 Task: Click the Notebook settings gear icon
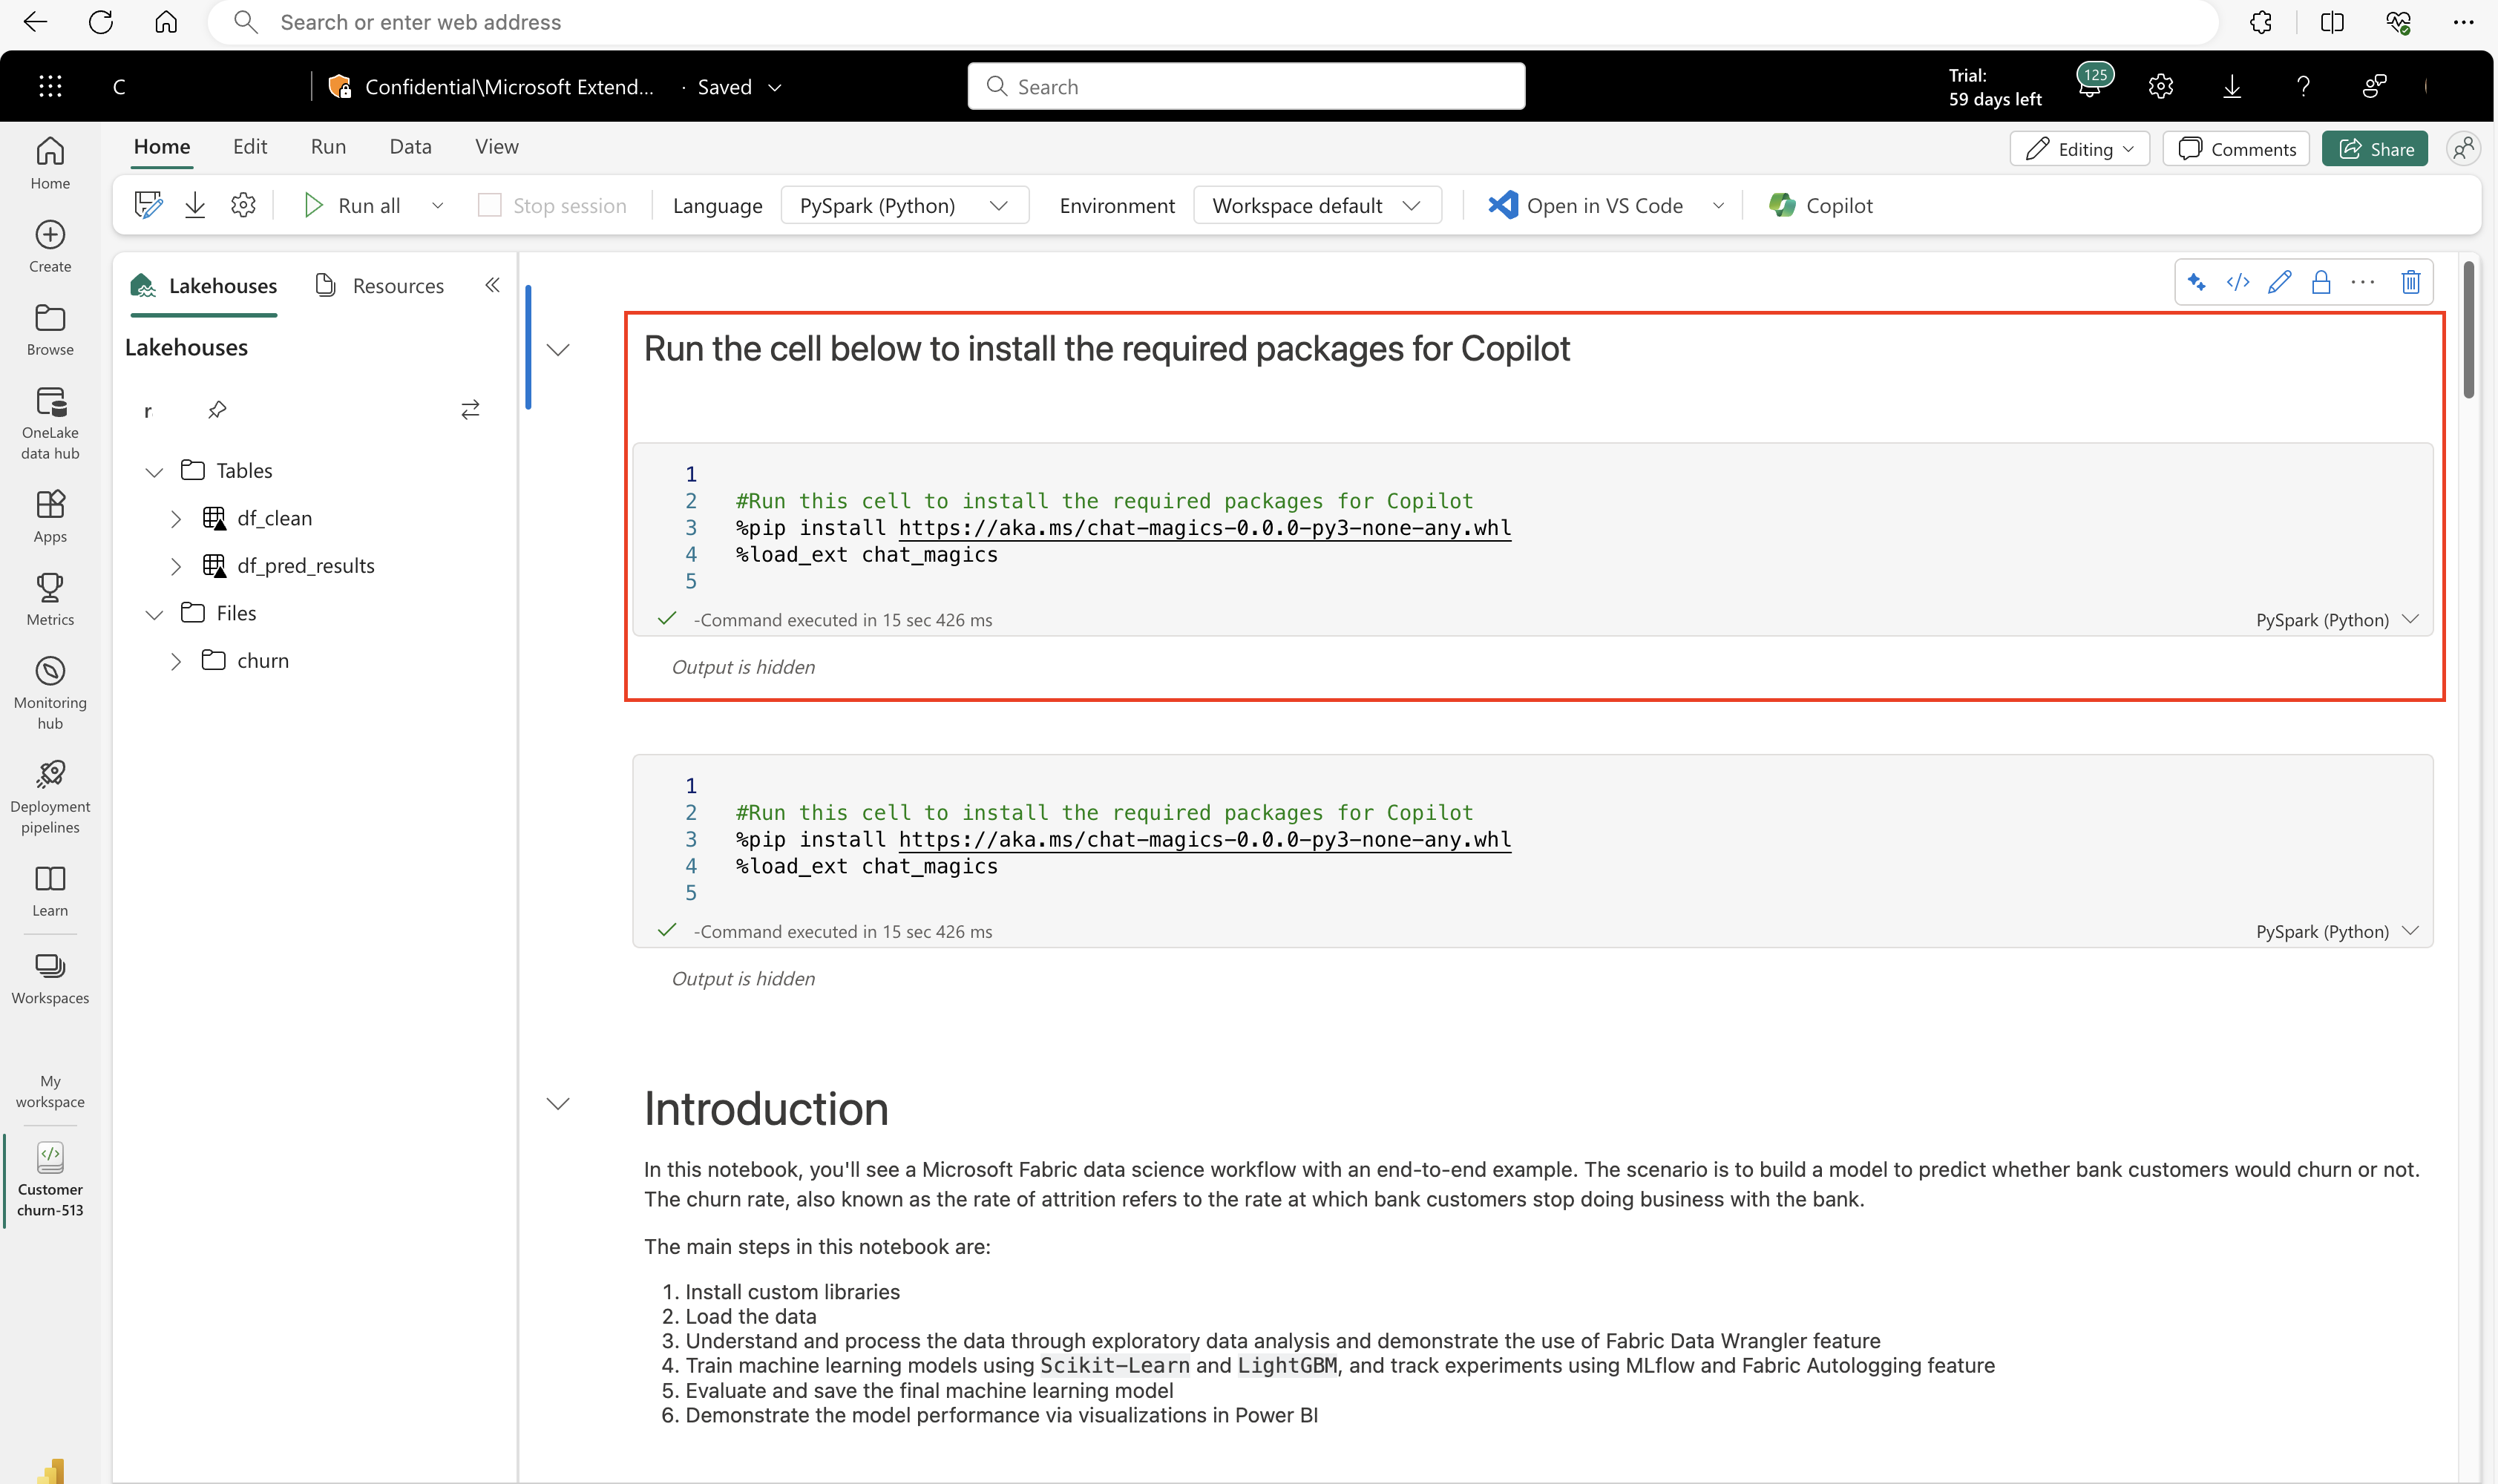coord(244,205)
